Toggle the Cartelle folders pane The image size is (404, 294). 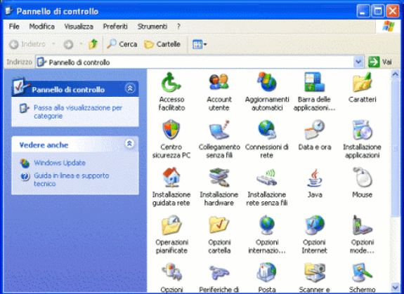coord(162,44)
